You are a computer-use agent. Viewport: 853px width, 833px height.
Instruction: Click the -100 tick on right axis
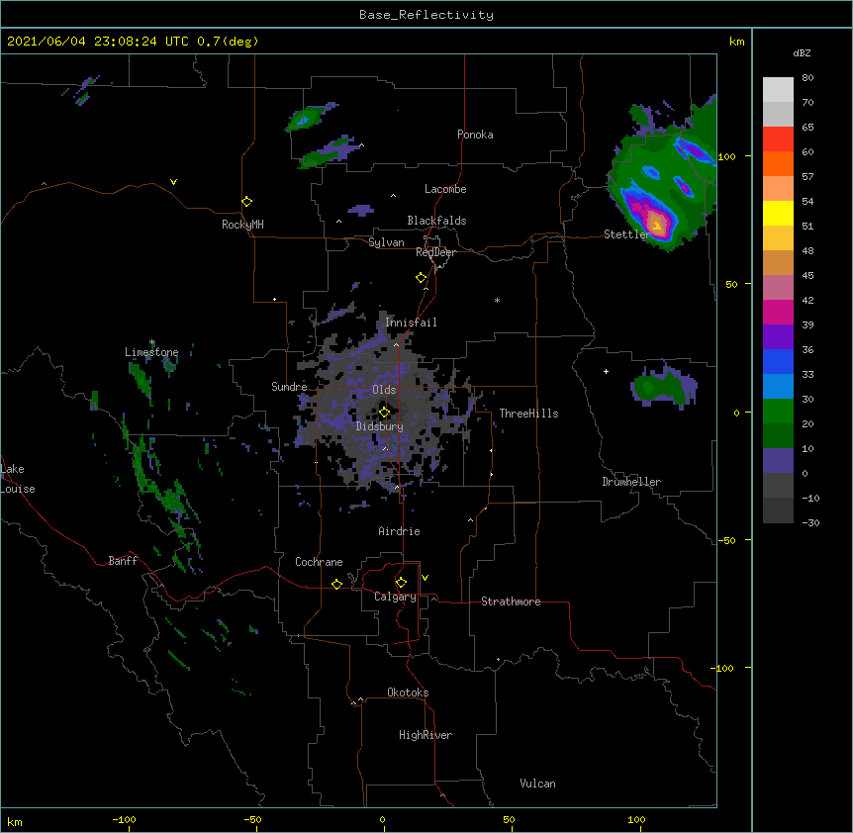[x=723, y=668]
